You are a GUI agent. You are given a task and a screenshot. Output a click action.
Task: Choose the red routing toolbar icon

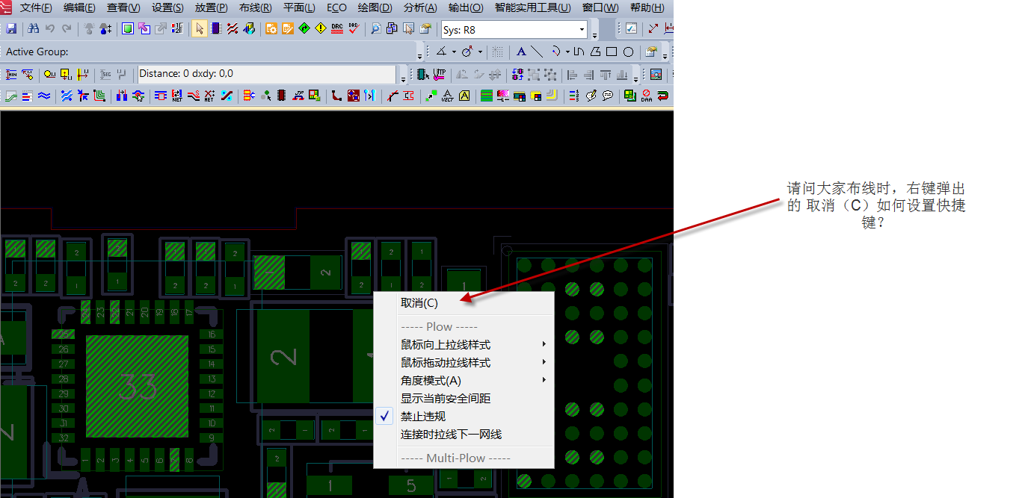coord(233,29)
